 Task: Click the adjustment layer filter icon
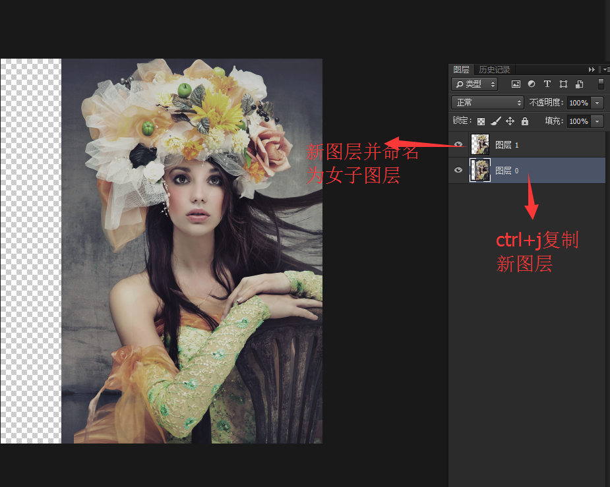pos(532,84)
